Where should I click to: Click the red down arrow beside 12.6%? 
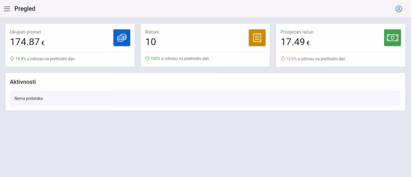coord(283,59)
